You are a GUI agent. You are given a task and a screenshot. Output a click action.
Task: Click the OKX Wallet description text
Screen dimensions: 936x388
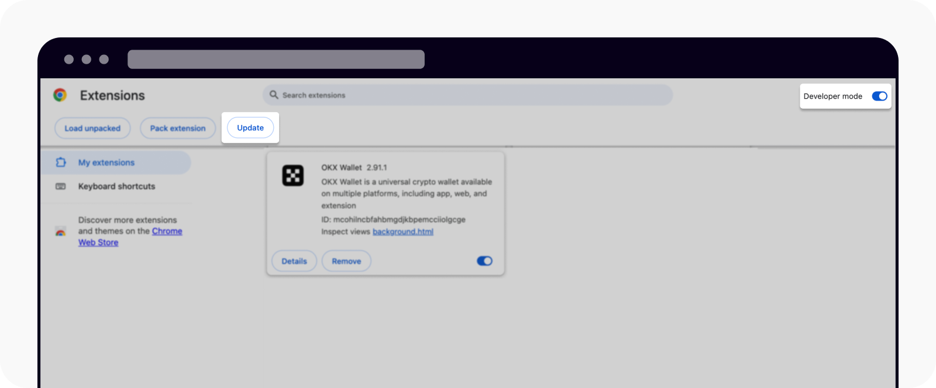(407, 193)
